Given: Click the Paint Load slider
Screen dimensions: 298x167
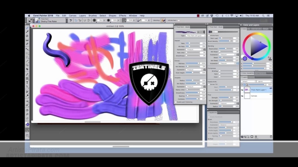Looking at the screenshot, I should click(x=226, y=38).
